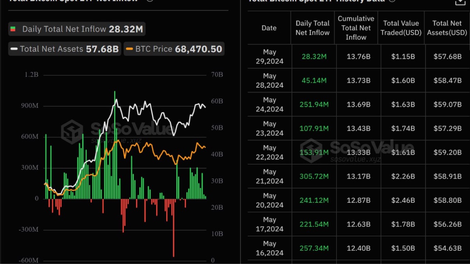Click the Total Net Assets(USD) column header
Screen dimensions: 470x264
tap(447, 28)
